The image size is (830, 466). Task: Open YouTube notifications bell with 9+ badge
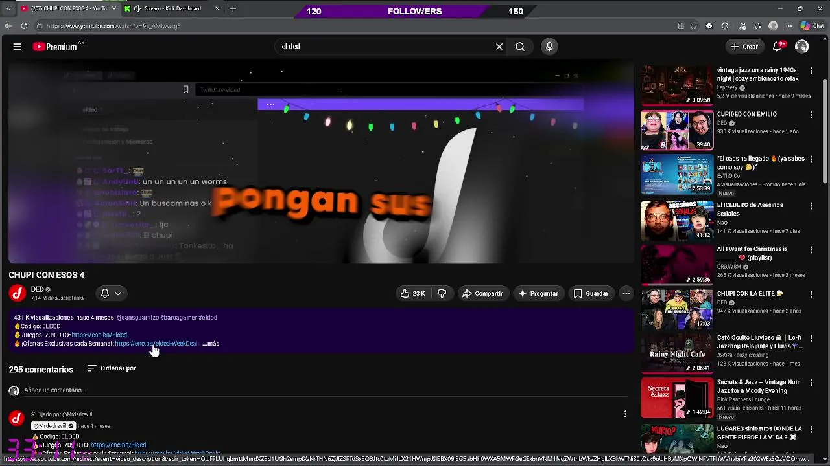click(x=778, y=47)
